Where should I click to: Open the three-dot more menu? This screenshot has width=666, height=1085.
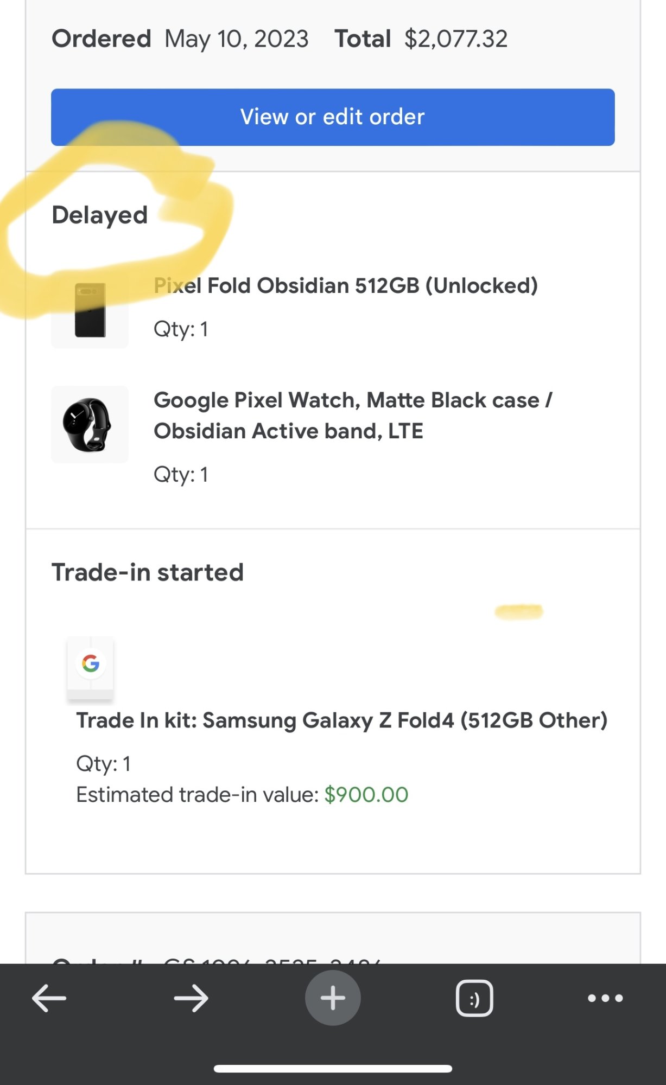605,998
